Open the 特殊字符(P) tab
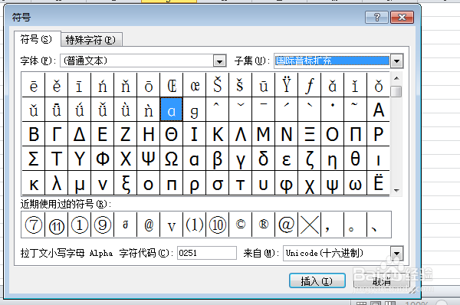Image resolution: width=460 pixels, height=305 pixels. coord(90,40)
